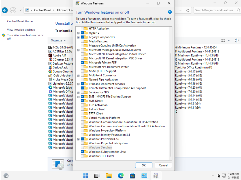
Task: Check Windows Hypervisor Platform
Action: coord(82,130)
